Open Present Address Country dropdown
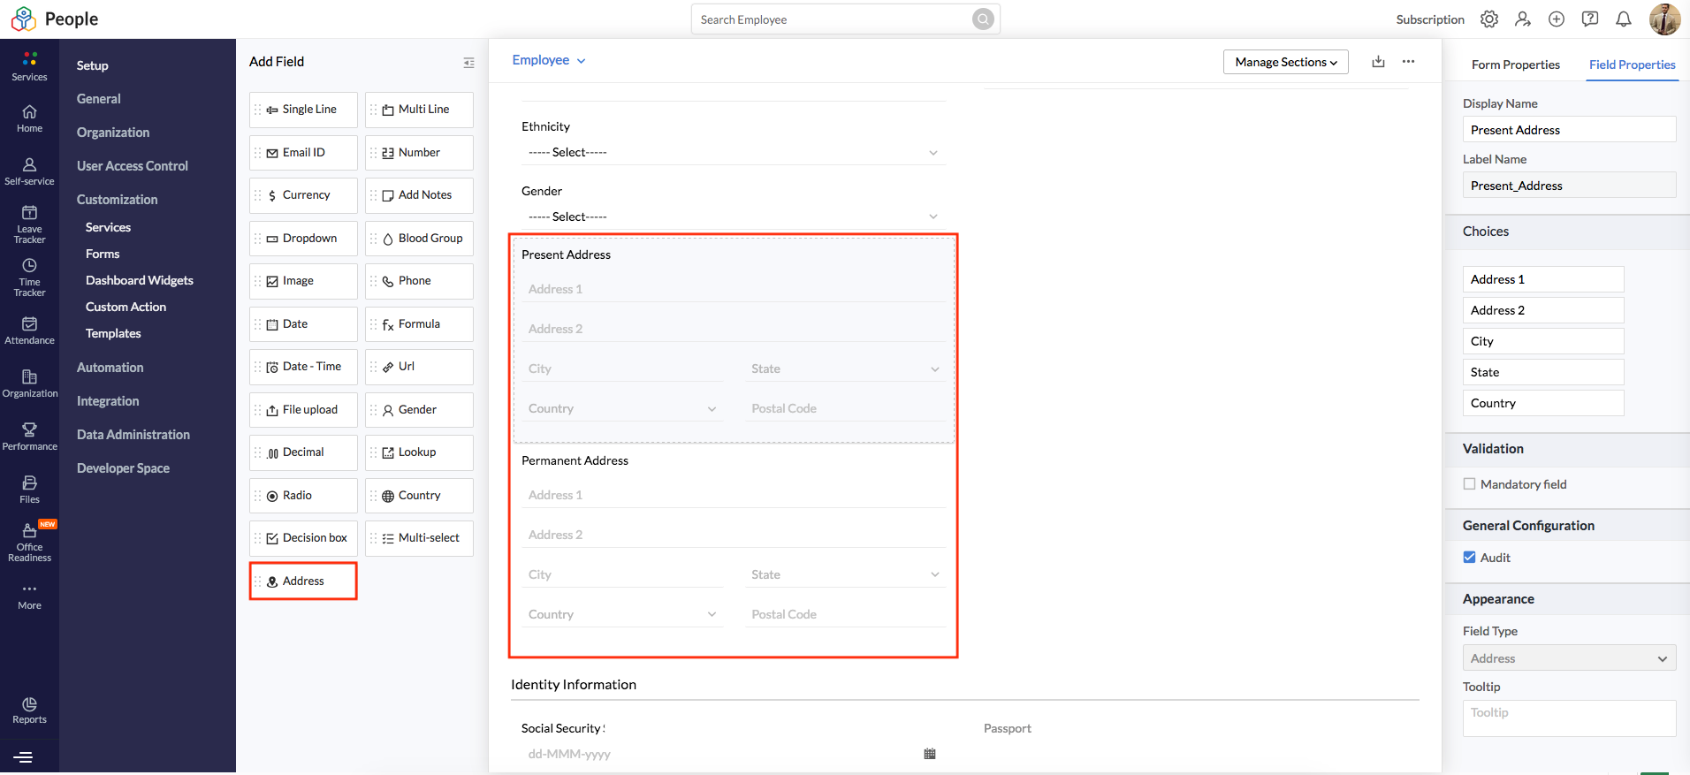 622,408
